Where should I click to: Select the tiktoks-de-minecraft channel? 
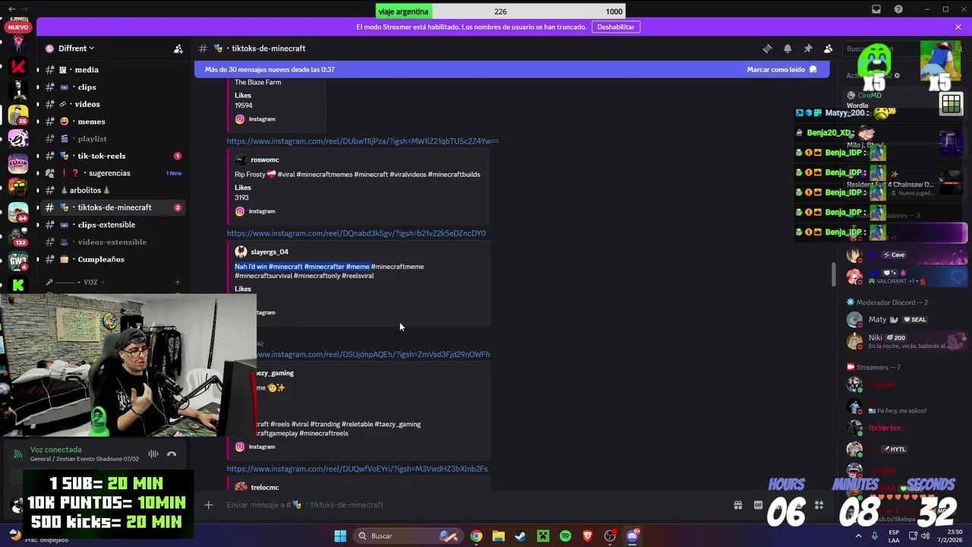tap(113, 207)
